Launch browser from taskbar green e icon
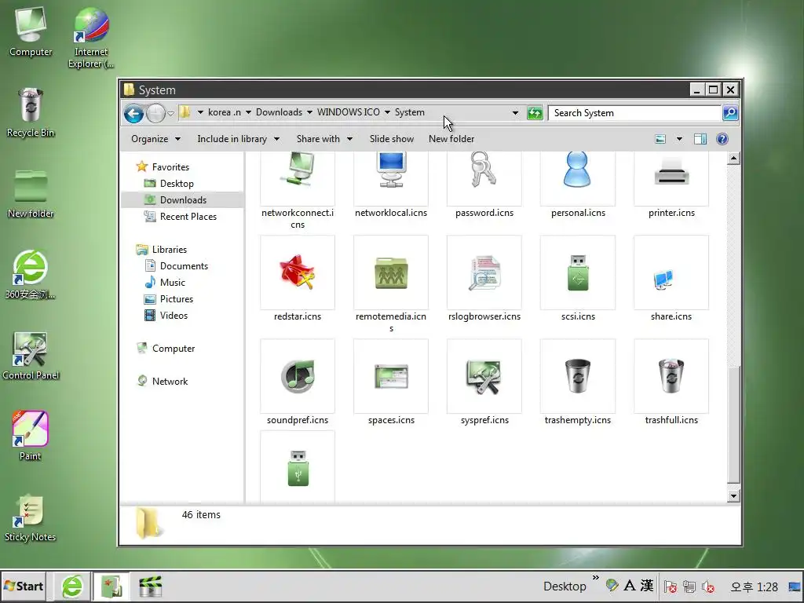Screen dimensions: 804x603 point(72,586)
